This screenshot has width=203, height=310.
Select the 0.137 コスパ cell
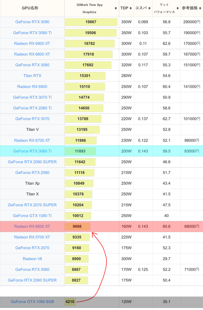143,119
